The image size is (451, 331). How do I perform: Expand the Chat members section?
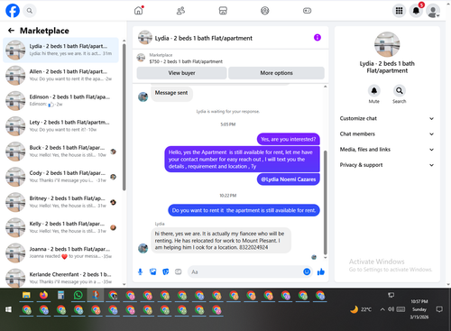[387, 133]
